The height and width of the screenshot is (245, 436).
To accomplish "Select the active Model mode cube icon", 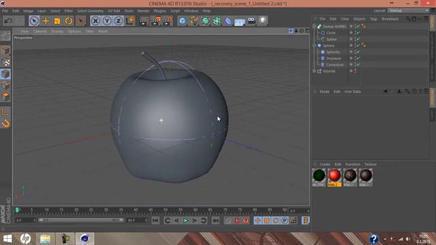I will click(x=5, y=74).
